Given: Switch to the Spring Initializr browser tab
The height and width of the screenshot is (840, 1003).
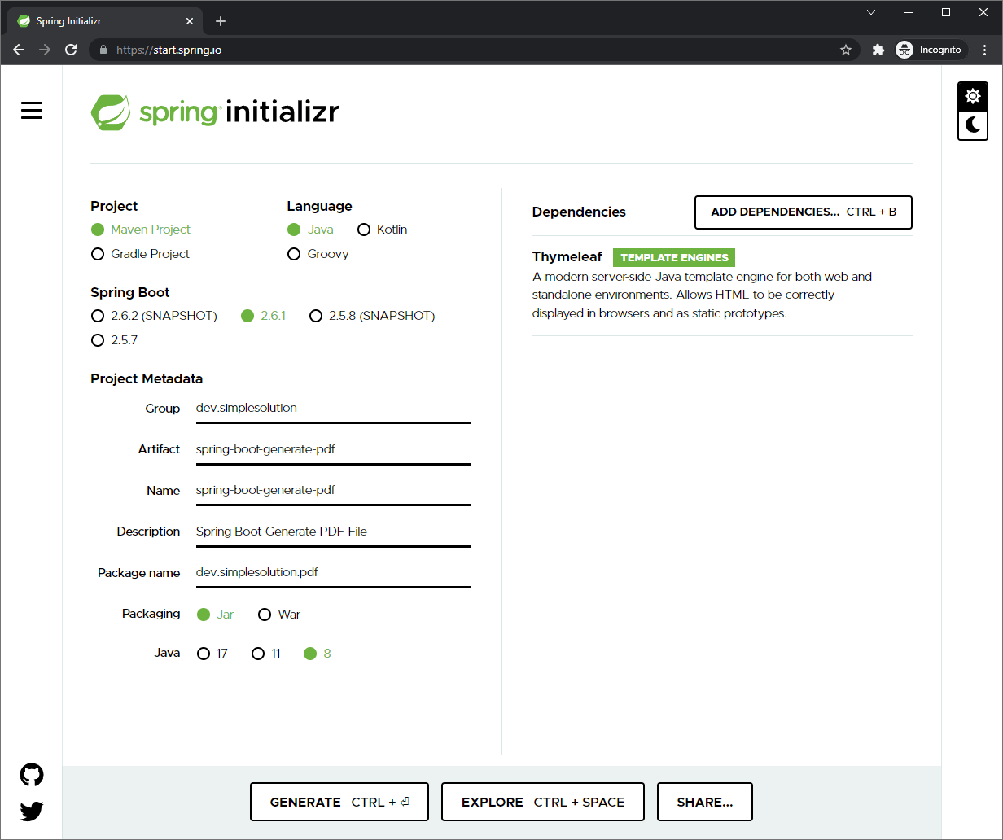Looking at the screenshot, I should 98,20.
